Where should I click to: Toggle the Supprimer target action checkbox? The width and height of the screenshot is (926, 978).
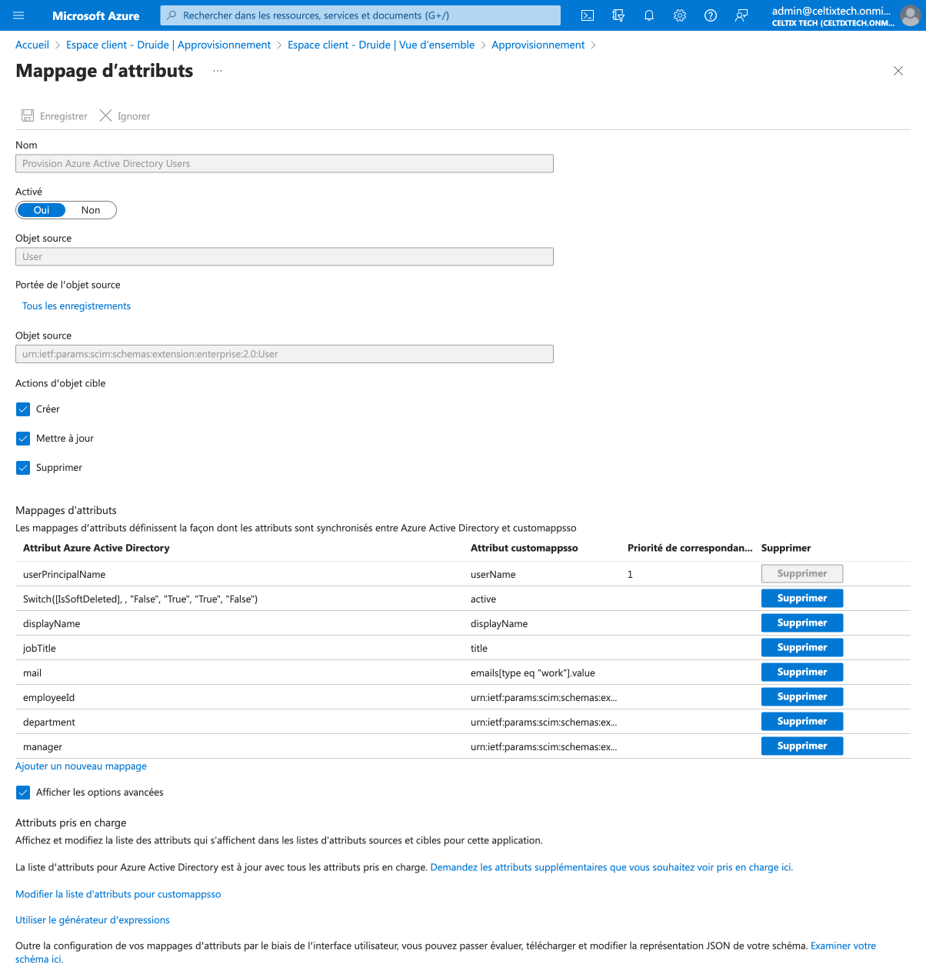[23, 468]
